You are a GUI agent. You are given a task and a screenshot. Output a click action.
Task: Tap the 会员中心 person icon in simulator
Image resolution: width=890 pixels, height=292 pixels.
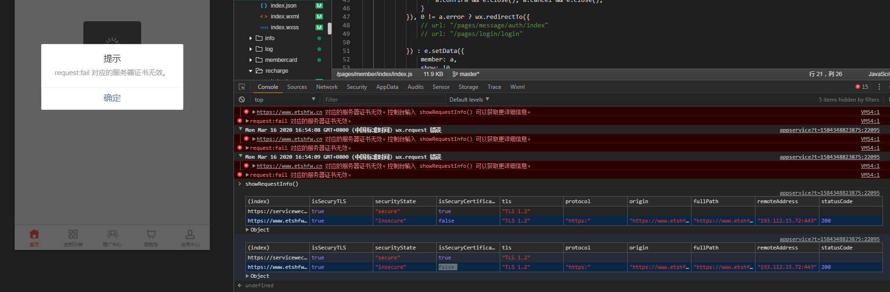[190, 234]
